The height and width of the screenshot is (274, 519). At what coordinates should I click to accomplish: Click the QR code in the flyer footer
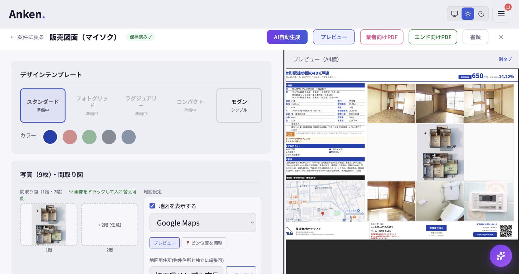click(506, 231)
